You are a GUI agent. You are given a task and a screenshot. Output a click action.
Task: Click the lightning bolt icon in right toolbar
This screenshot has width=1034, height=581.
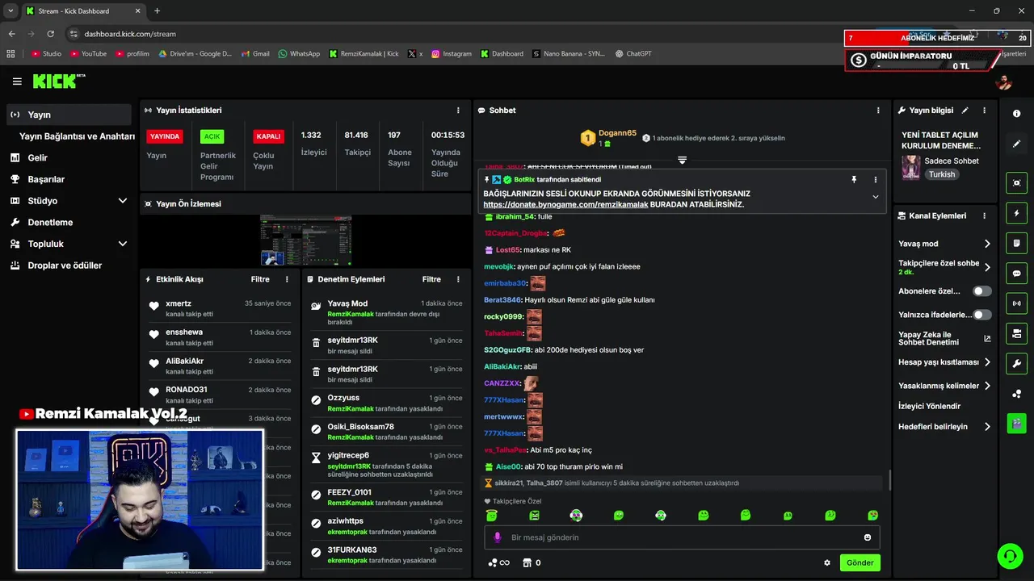(1016, 213)
